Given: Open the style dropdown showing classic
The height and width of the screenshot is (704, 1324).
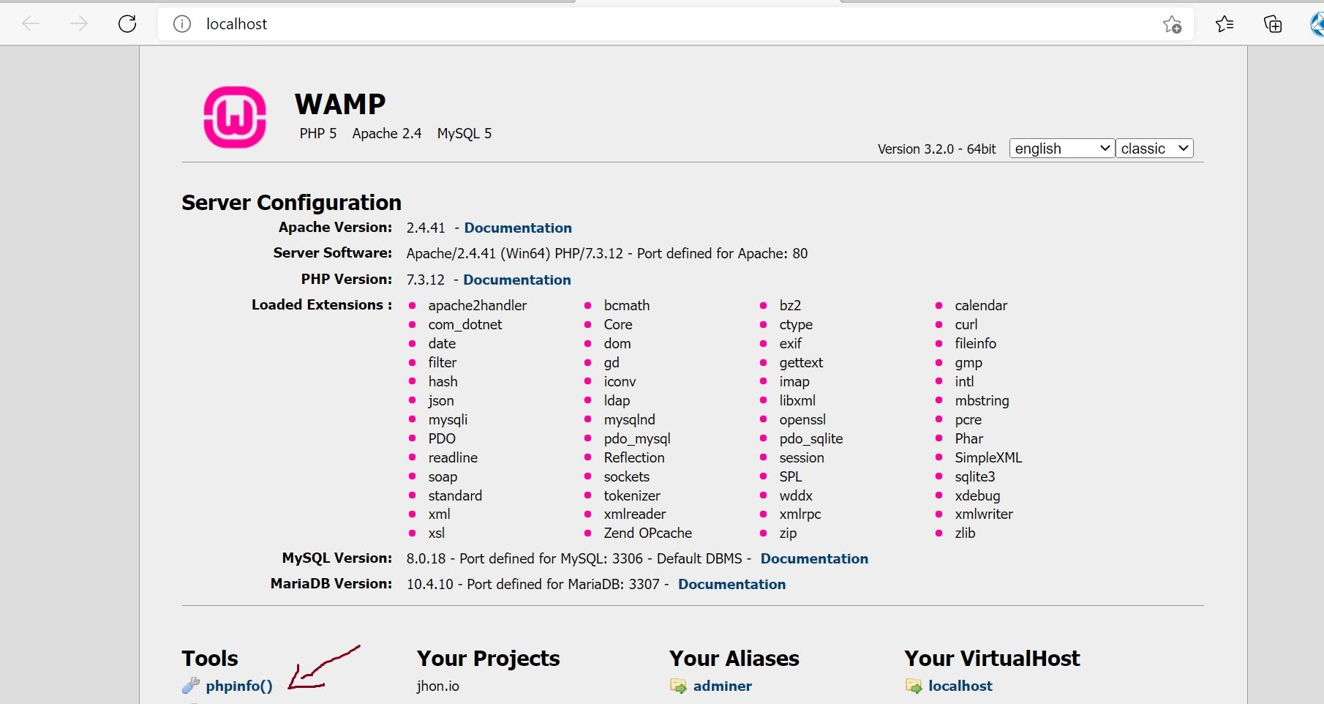Looking at the screenshot, I should 1154,148.
